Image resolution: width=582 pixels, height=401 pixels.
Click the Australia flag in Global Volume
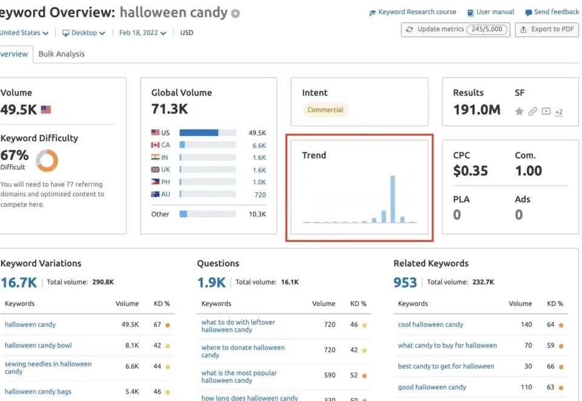pos(155,194)
